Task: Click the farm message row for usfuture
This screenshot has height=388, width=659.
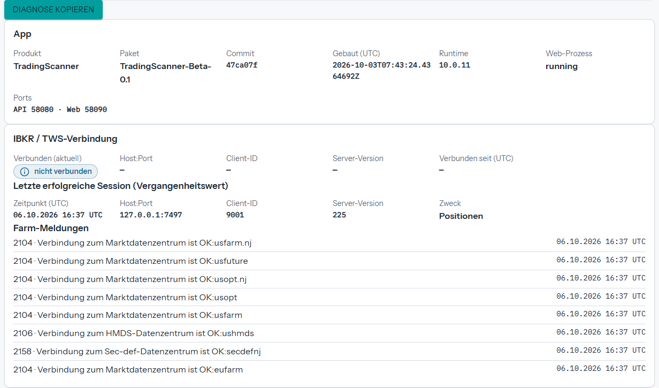Action: [x=329, y=261]
